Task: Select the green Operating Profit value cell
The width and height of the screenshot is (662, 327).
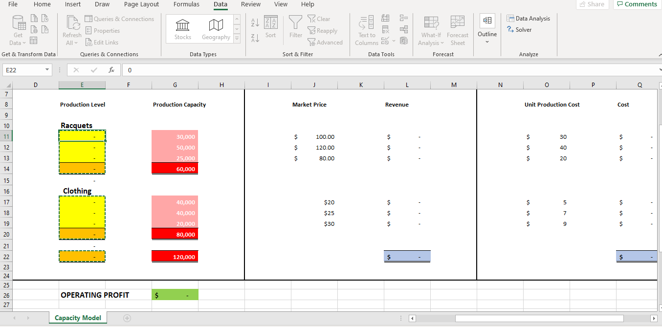Action: 175,295
